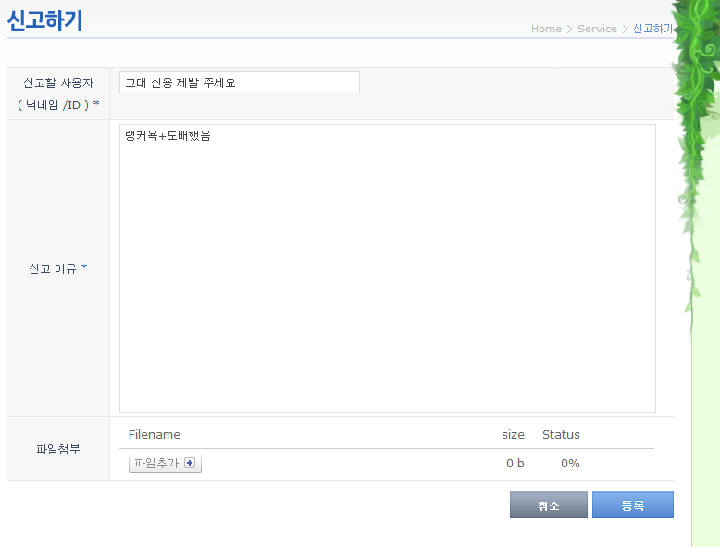Click the size column header

point(513,434)
